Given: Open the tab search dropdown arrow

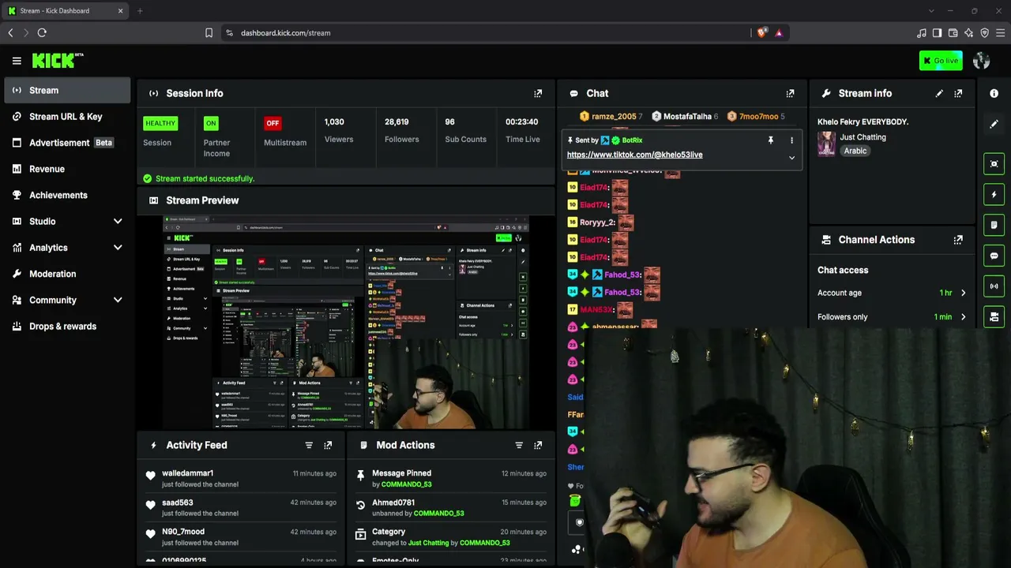Looking at the screenshot, I should click(x=931, y=11).
